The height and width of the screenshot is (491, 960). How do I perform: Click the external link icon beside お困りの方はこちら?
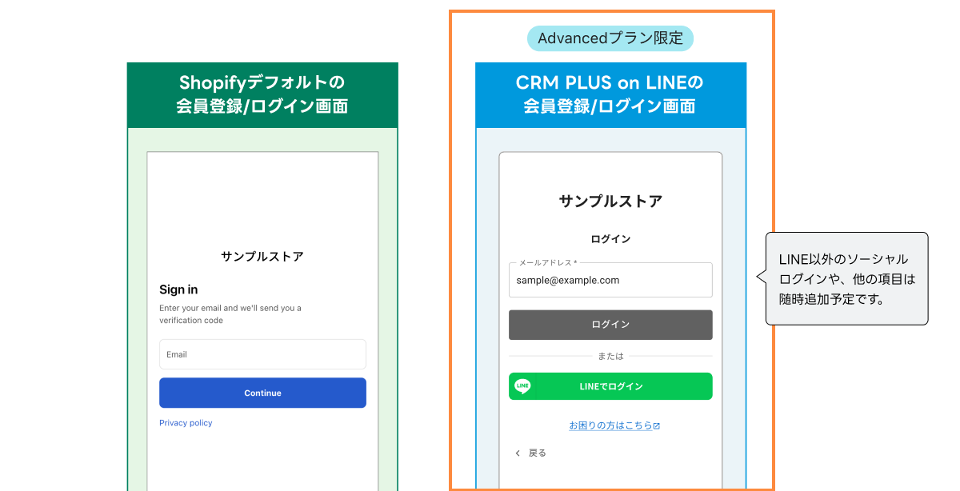[657, 426]
